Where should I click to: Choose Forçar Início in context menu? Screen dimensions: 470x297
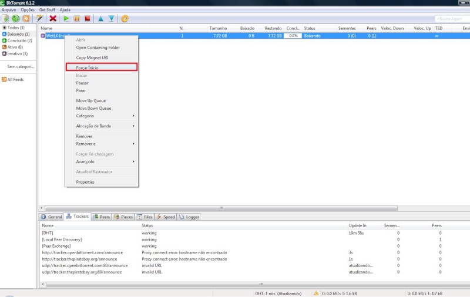(x=101, y=68)
